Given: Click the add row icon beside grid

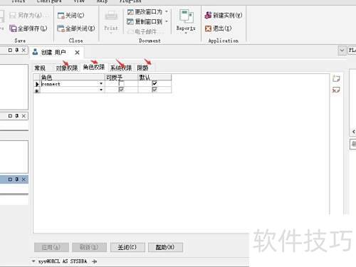Looking at the screenshot, I should pos(336,78).
